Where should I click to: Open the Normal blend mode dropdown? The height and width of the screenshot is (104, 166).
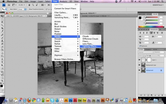point(146,52)
